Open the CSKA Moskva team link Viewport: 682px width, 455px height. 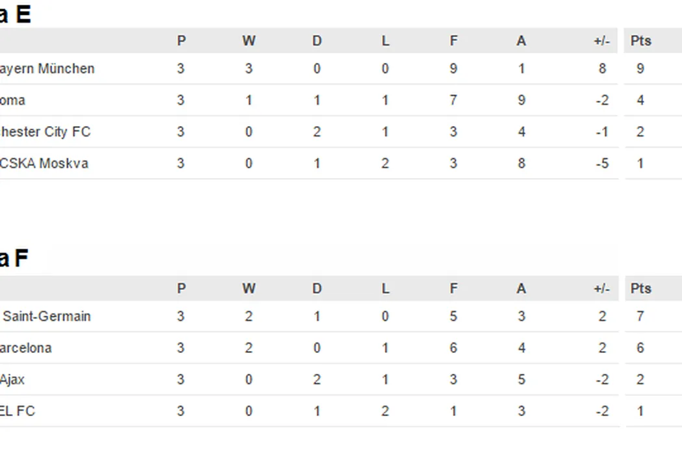[44, 163]
